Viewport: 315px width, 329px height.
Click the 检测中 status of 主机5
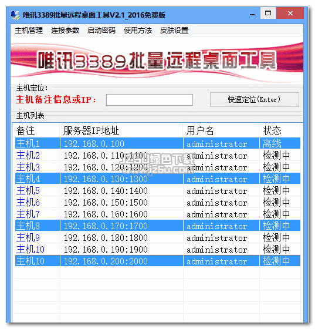pos(276,191)
